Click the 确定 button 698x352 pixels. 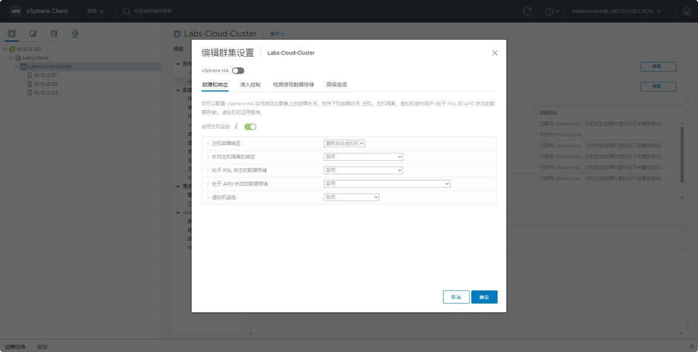pos(484,297)
